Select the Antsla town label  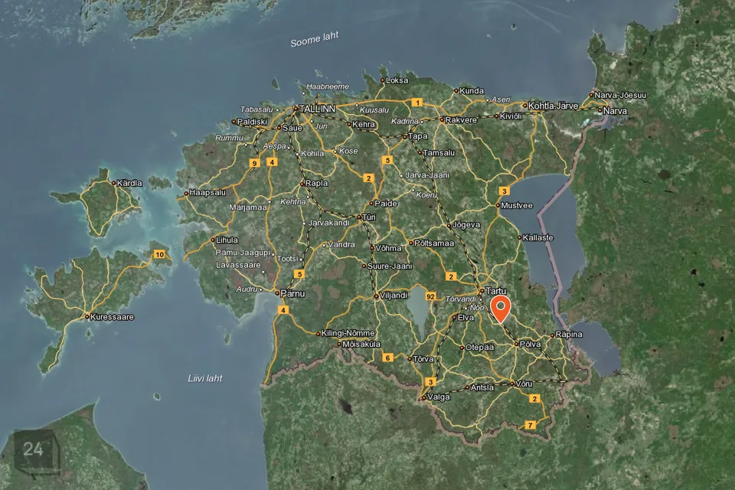(482, 387)
